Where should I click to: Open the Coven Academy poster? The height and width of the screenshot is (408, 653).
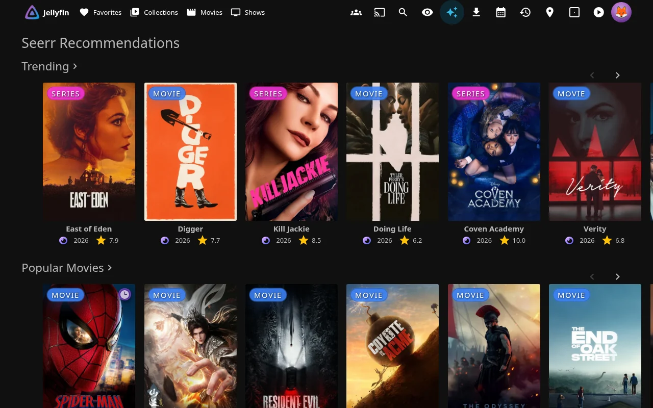(x=494, y=151)
